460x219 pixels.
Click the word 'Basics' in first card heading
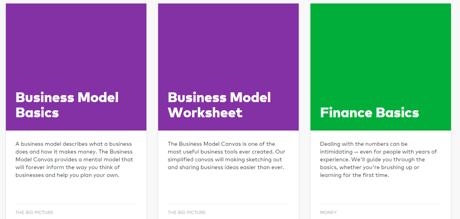pyautogui.click(x=37, y=113)
